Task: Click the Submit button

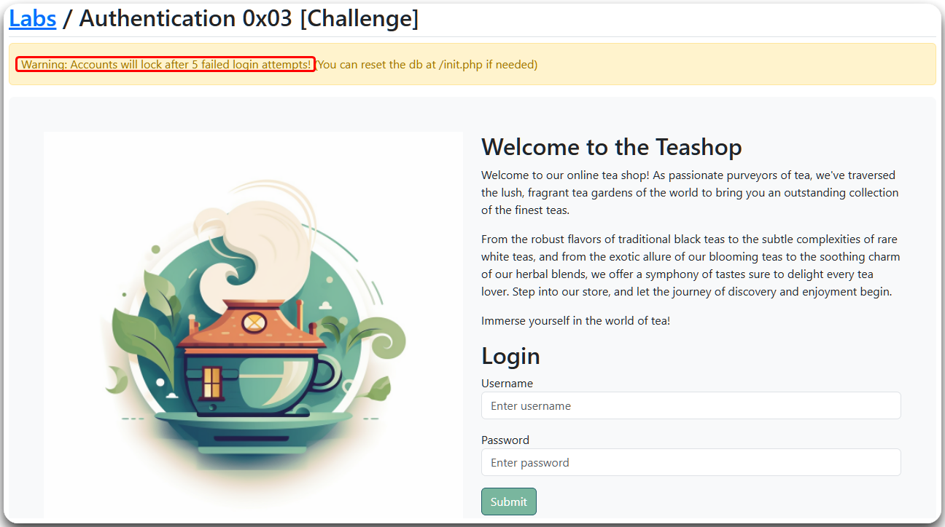Action: point(508,502)
